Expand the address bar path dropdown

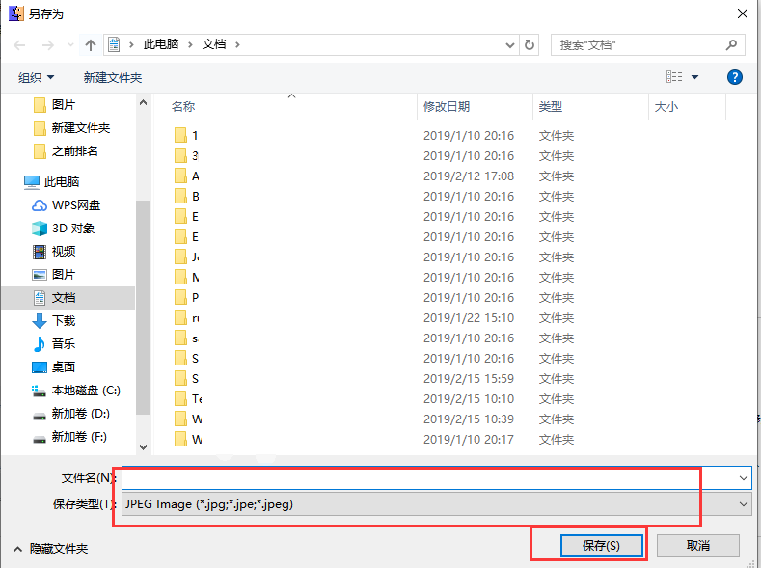tap(511, 44)
